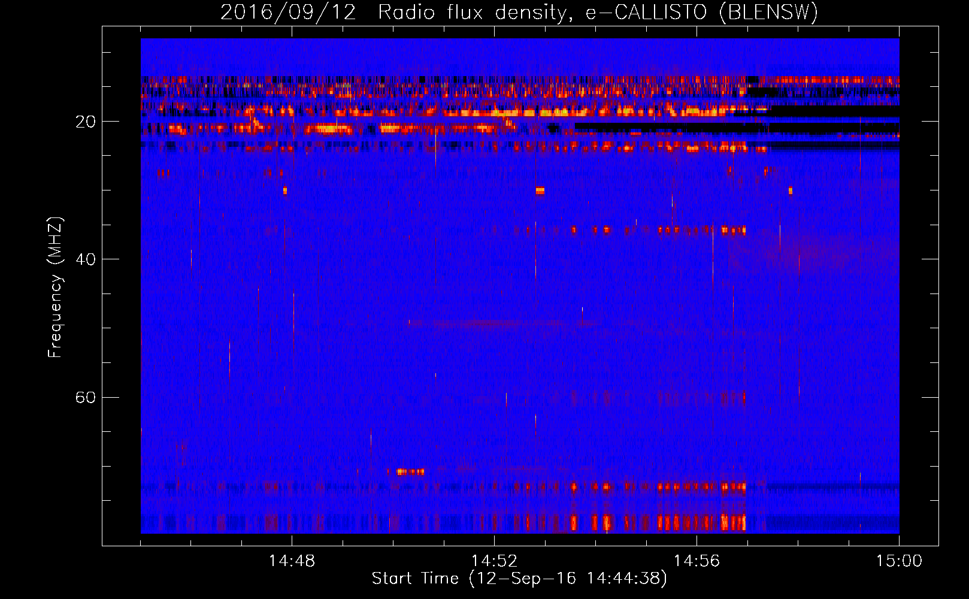Click the 15:00 time axis label

click(899, 561)
